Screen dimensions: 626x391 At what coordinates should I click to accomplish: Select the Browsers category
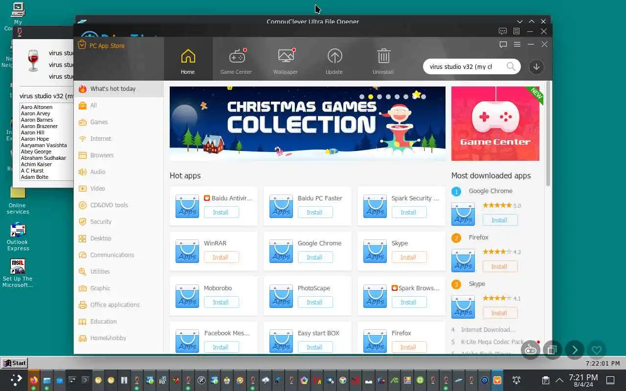(118, 155)
